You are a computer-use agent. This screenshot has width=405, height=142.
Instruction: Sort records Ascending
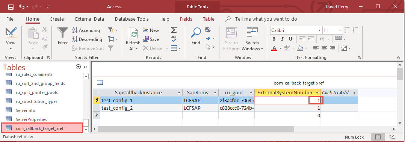tap(86, 30)
